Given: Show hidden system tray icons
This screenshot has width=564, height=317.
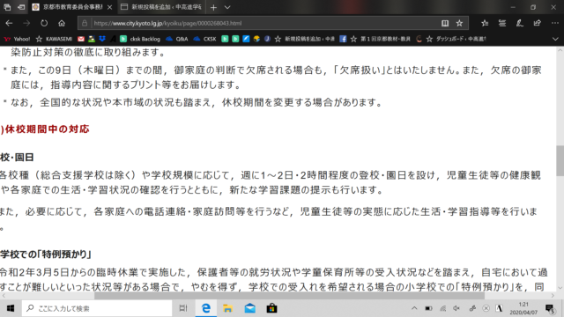Looking at the screenshot, I should tap(414, 308).
